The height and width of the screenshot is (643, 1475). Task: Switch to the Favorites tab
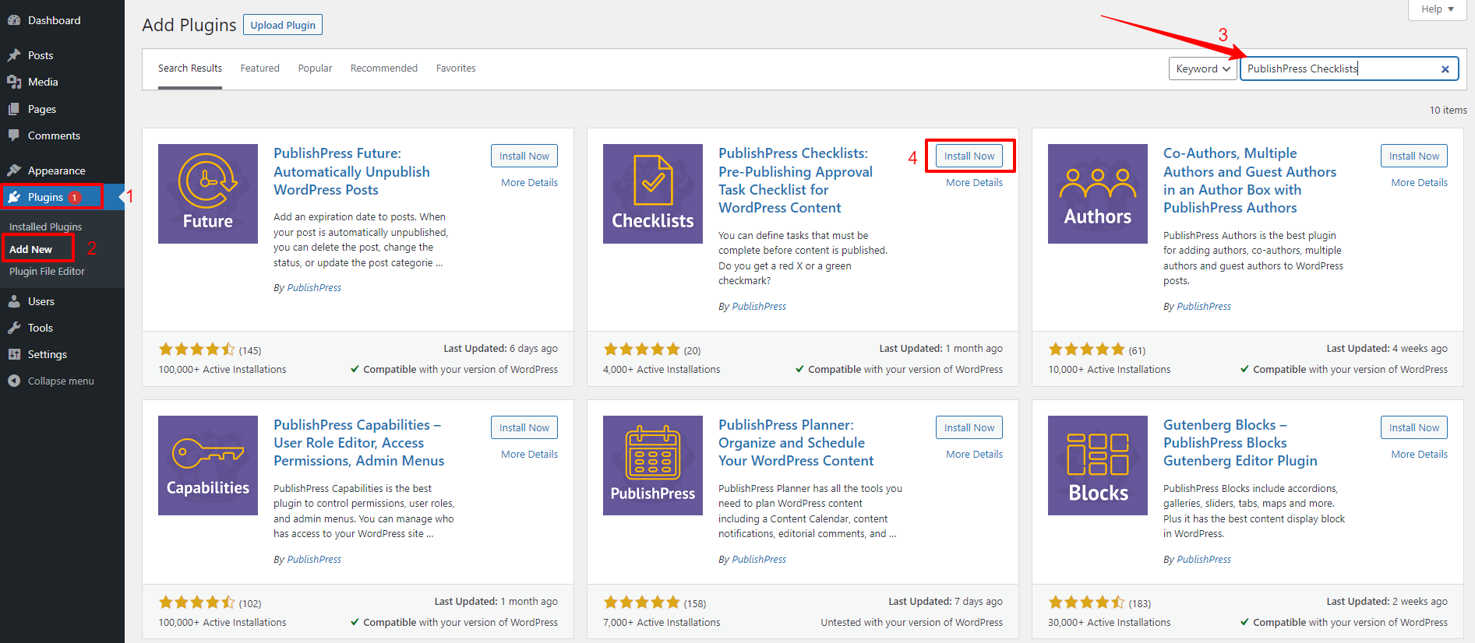click(456, 69)
